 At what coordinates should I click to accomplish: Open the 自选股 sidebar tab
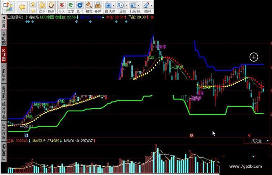click(x=4, y=92)
